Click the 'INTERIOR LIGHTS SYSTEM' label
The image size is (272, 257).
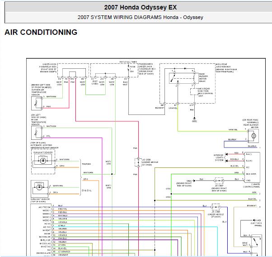click(218, 157)
